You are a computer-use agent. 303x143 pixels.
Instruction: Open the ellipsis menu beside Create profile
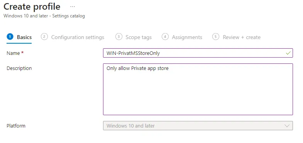pyautogui.click(x=73, y=7)
